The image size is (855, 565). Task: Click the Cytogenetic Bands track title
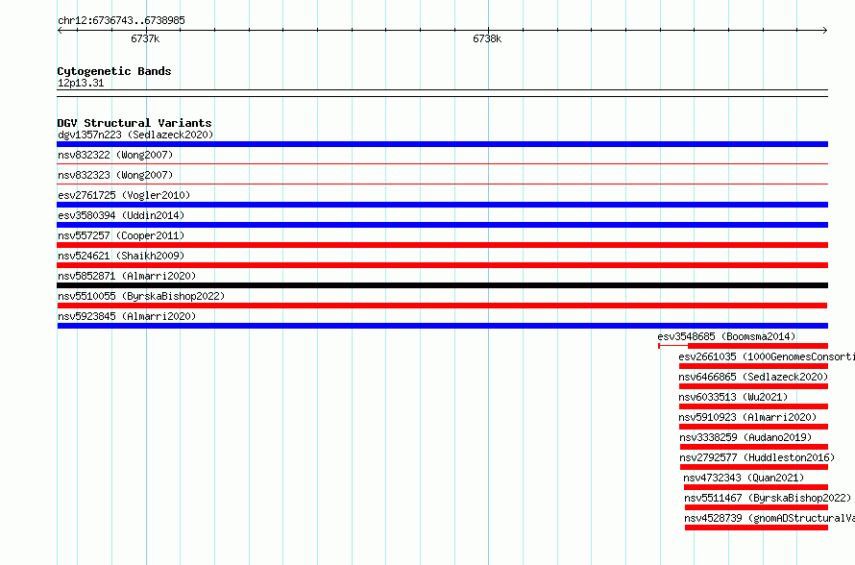(x=114, y=71)
